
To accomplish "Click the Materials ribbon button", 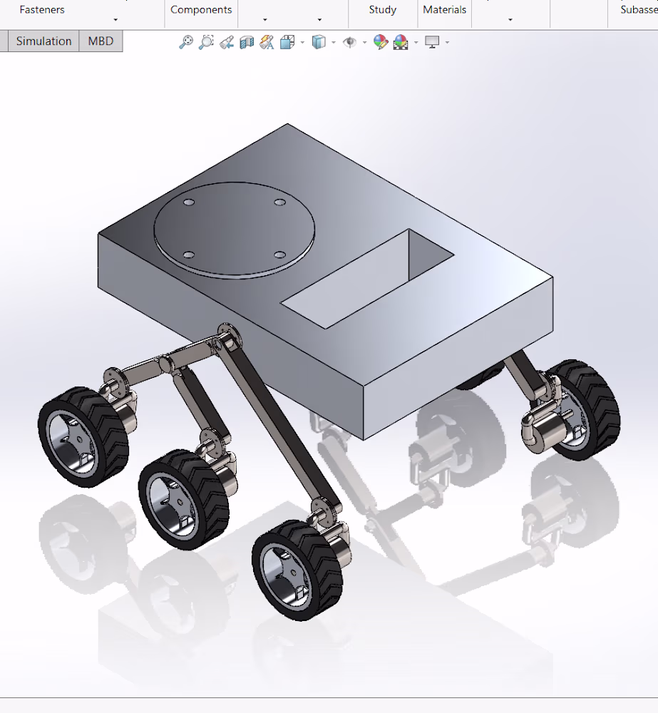I will click(x=444, y=9).
